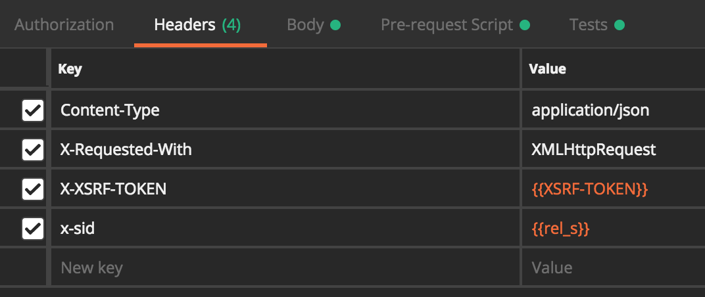The height and width of the screenshot is (297, 705).
Task: Open the Tests tab
Action: pyautogui.click(x=596, y=25)
